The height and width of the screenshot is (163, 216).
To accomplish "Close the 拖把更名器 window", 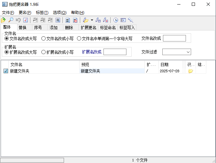I will (208, 4).
